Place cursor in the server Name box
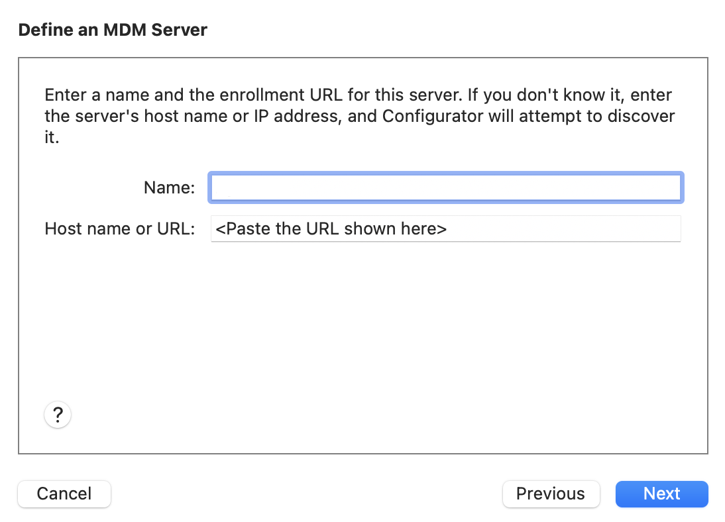 point(445,187)
